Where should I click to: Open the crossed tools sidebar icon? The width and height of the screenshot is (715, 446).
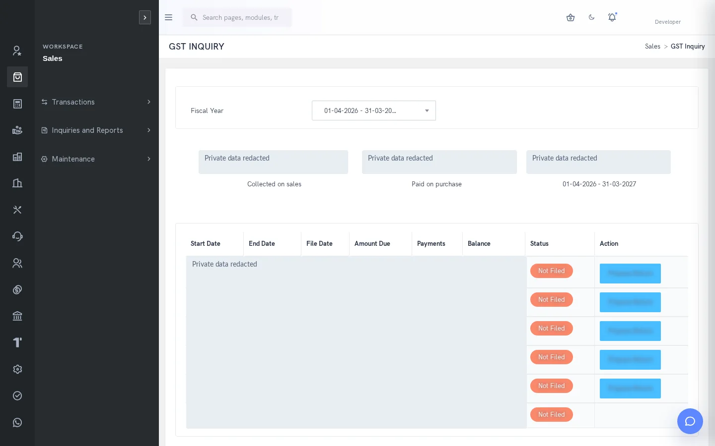click(x=17, y=210)
